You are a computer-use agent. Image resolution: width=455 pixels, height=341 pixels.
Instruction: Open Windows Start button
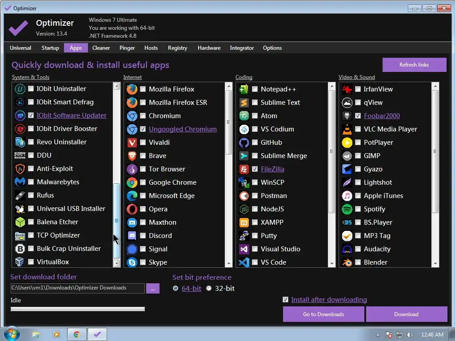[x=12, y=334]
